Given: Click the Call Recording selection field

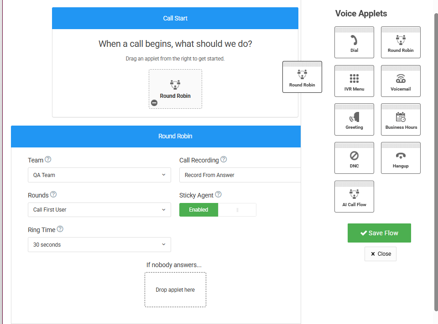Looking at the screenshot, I should tap(240, 175).
